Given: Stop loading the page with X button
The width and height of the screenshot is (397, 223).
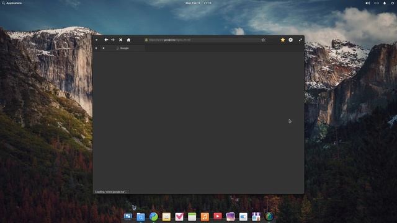Looking at the screenshot, I should click(121, 40).
